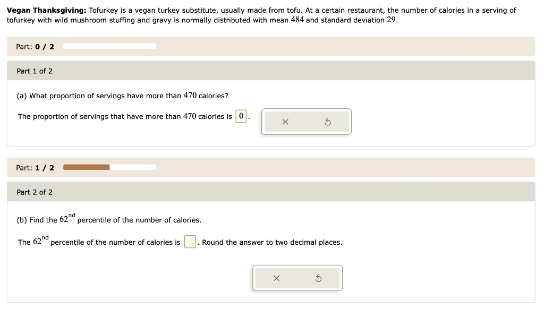544x317 pixels.
Task: Click the standard deviation 29 value
Action: (392, 20)
